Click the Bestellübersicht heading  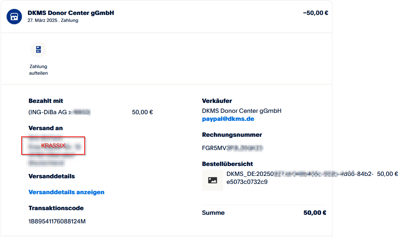tap(227, 164)
